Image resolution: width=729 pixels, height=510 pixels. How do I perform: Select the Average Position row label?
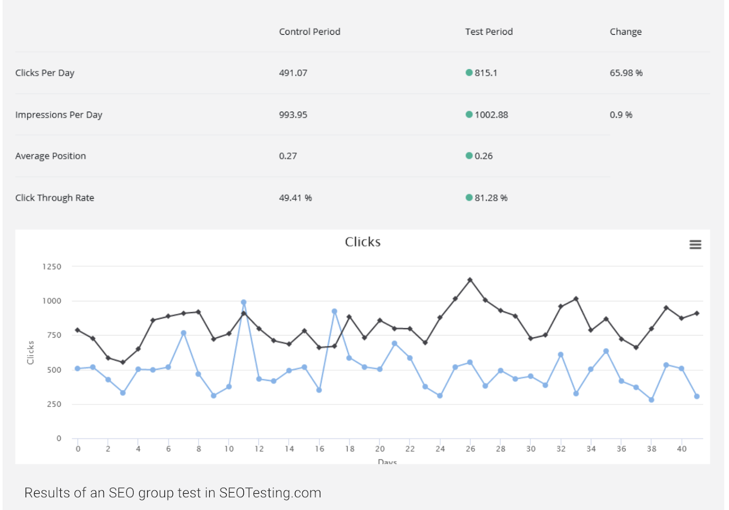[x=51, y=156]
